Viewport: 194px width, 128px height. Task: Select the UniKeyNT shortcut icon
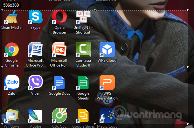coord(83,17)
